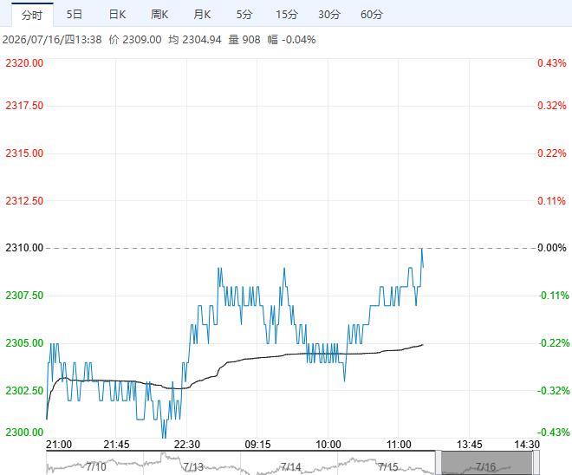572x475 pixels.
Task: Click the 22:30 time axis label
Action: [x=187, y=445]
